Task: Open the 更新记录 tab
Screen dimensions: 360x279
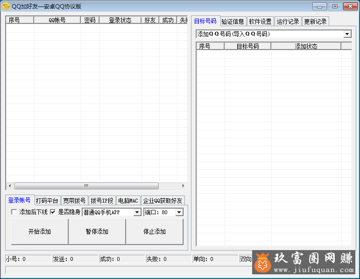Action: coord(316,21)
